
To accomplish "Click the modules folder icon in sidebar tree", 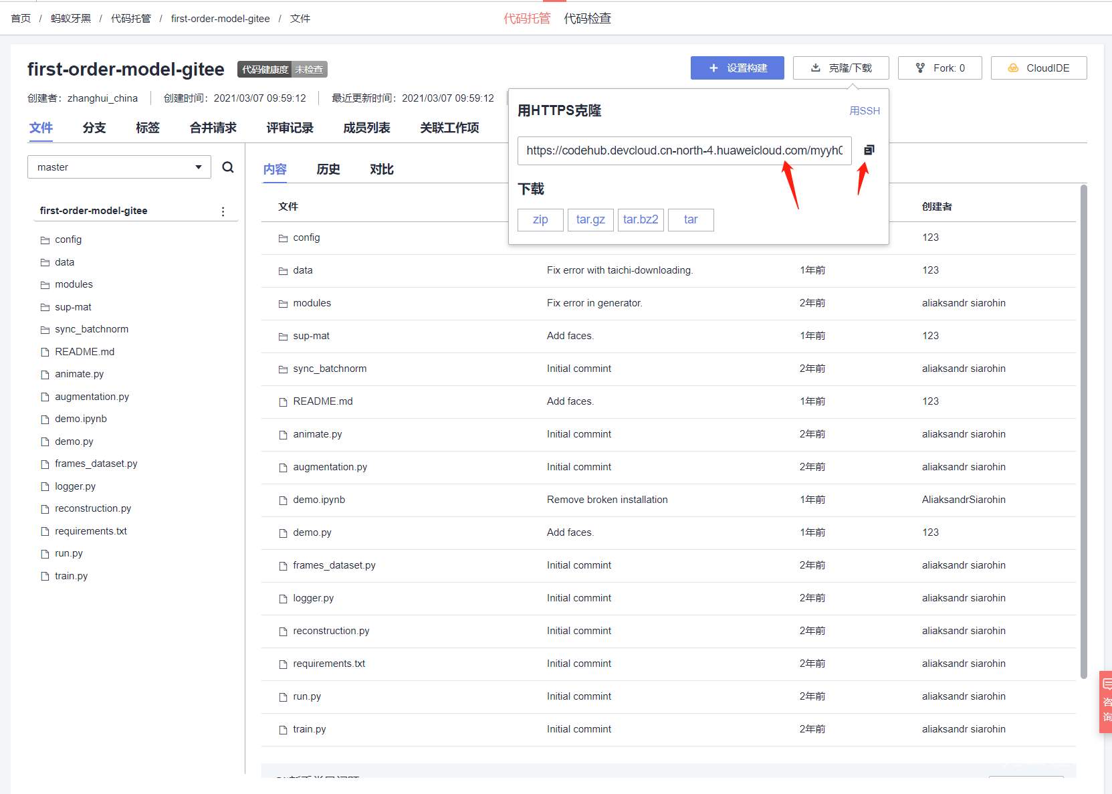I will [45, 285].
